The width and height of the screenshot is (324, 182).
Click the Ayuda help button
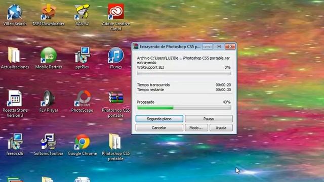tap(221, 128)
